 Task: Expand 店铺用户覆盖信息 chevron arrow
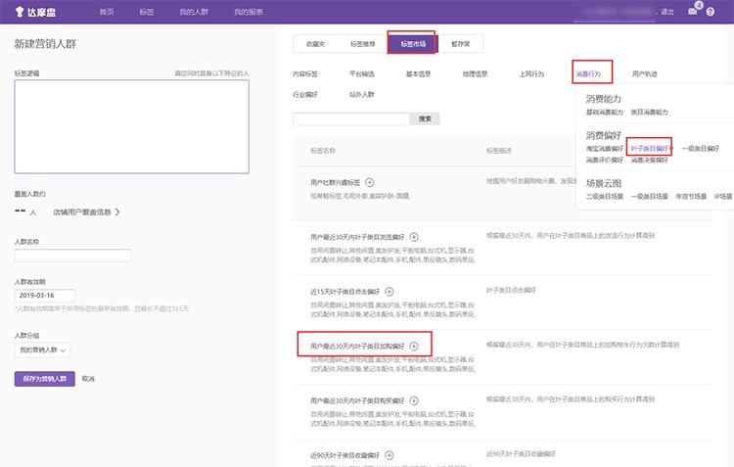point(117,212)
